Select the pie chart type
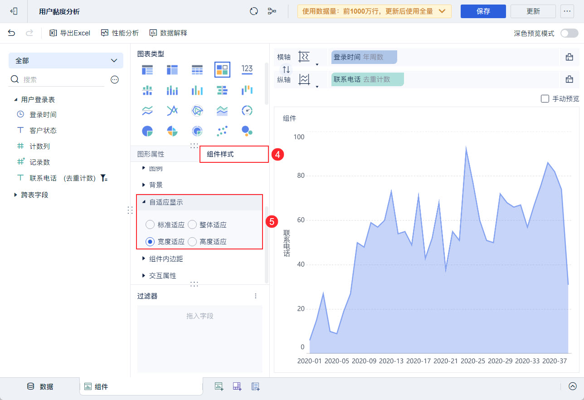584x400 pixels. (147, 131)
